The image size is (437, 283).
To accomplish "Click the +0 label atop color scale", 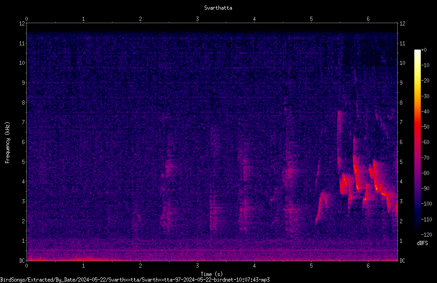I will (x=424, y=50).
